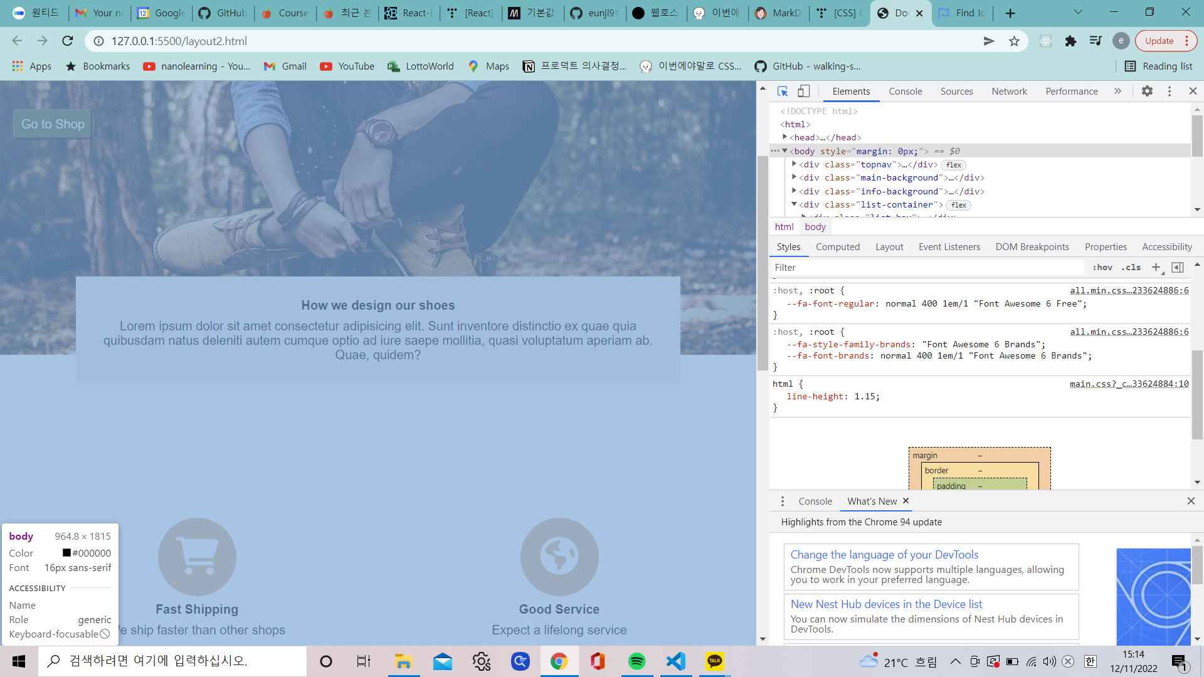The width and height of the screenshot is (1204, 677).
Task: Open the Network tab
Action: point(1009,92)
